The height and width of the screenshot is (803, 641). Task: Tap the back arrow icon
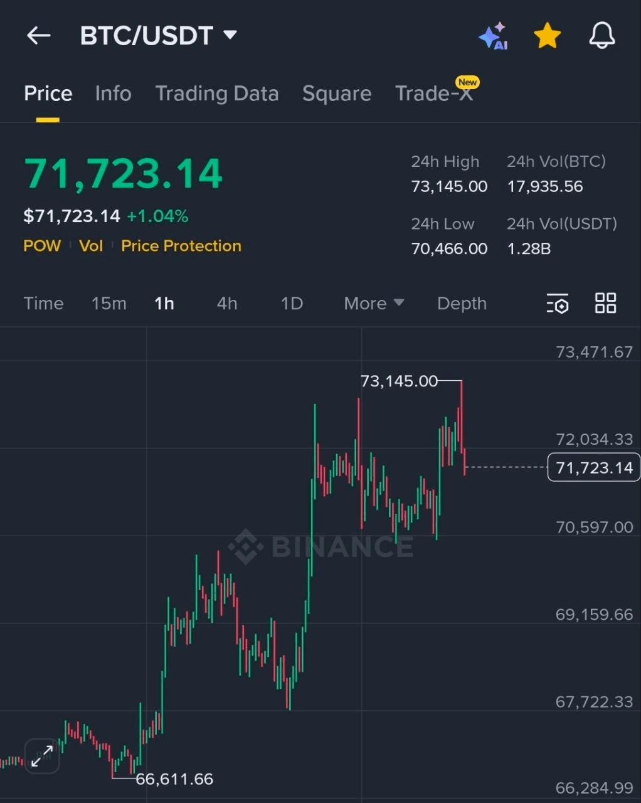(x=38, y=36)
